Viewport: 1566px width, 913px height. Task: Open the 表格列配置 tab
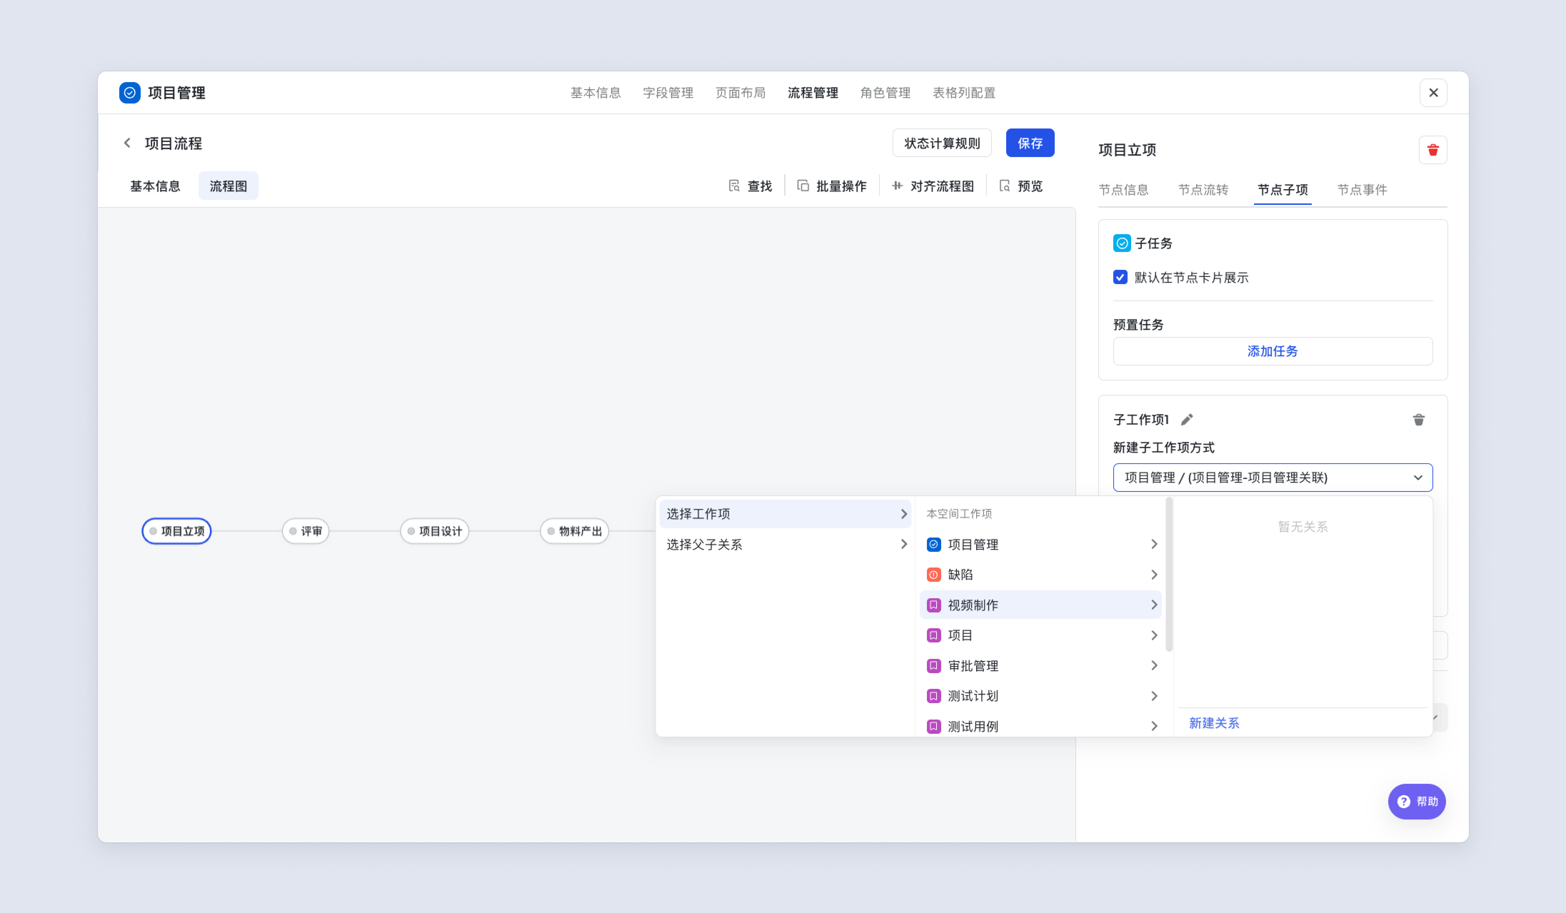click(x=964, y=92)
